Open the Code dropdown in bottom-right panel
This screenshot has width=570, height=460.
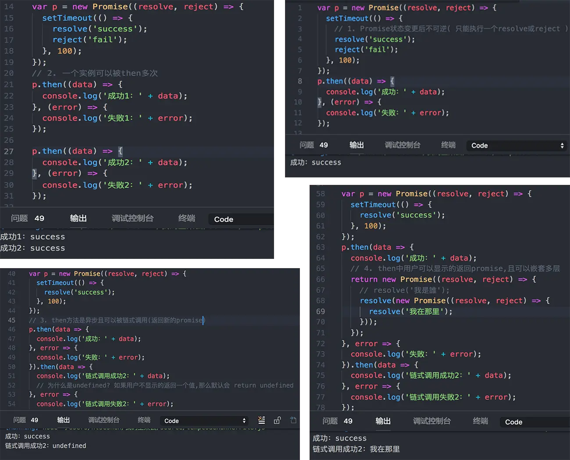click(x=534, y=422)
